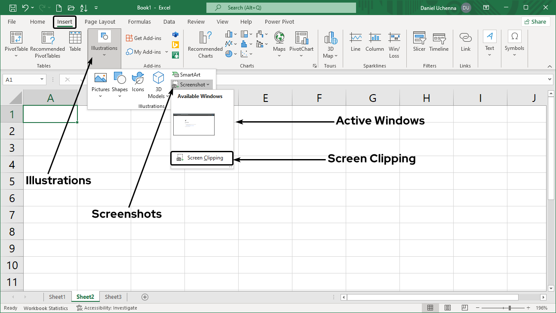
Task: Click the 3D Map icon
Action: click(x=330, y=44)
